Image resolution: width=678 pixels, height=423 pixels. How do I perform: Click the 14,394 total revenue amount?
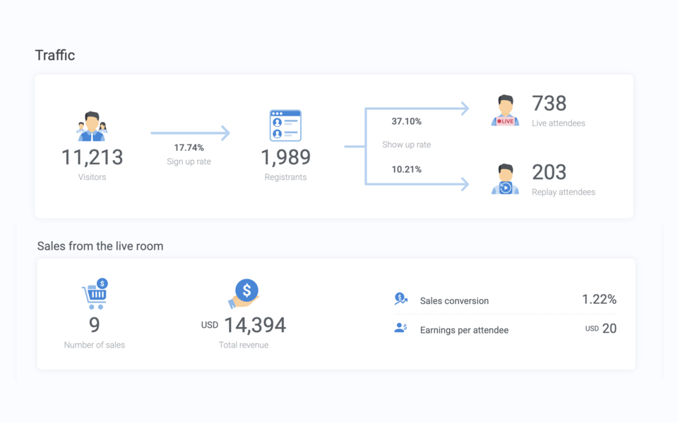[x=255, y=325]
